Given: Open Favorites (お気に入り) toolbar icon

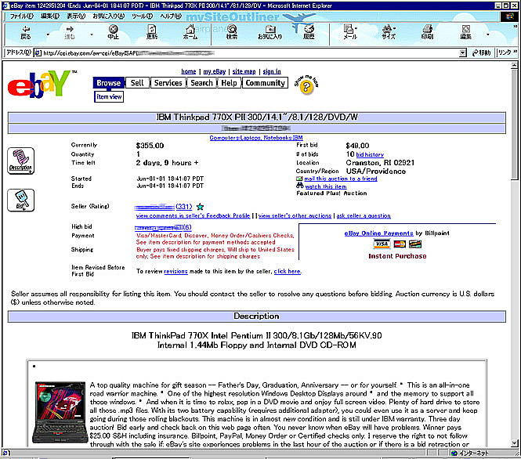Looking at the screenshot, I should (x=270, y=33).
